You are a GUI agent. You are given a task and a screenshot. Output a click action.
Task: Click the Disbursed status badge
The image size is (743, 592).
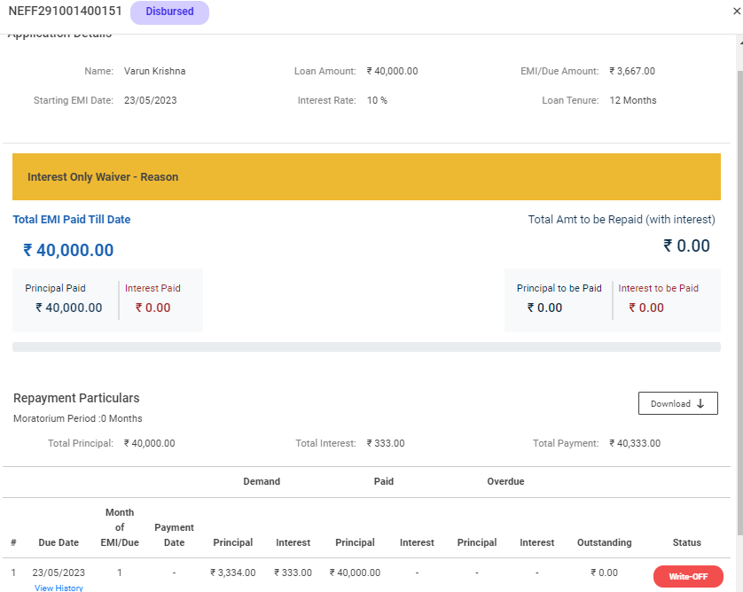point(169,12)
